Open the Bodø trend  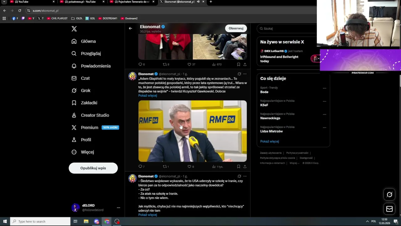point(264,92)
